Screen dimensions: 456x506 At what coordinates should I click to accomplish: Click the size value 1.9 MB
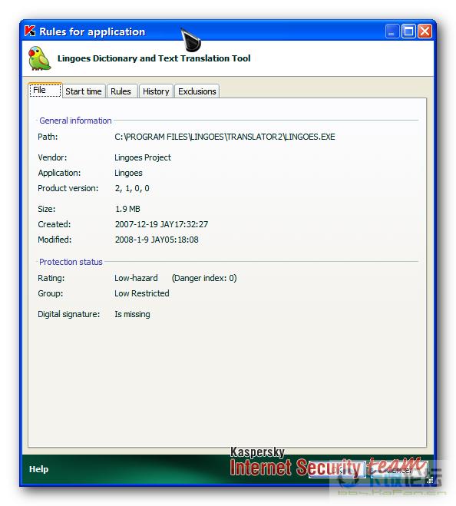pos(127,209)
